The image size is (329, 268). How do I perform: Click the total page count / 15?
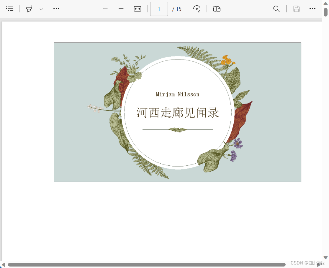tap(177, 9)
